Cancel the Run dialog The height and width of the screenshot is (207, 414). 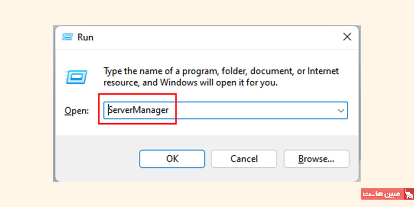[244, 159]
